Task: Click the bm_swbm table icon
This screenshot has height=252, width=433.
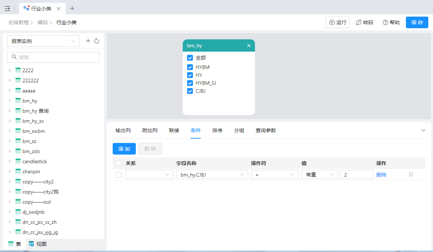Action: tap(18, 131)
